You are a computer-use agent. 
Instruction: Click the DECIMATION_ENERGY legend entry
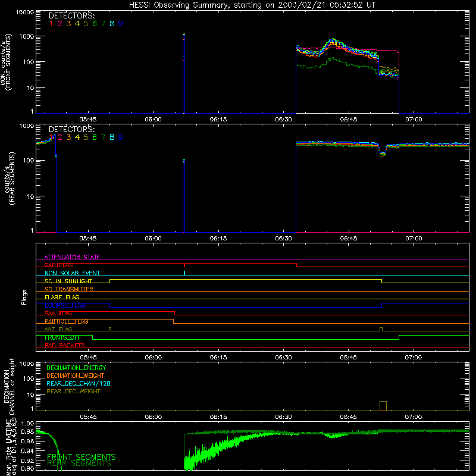(76, 368)
